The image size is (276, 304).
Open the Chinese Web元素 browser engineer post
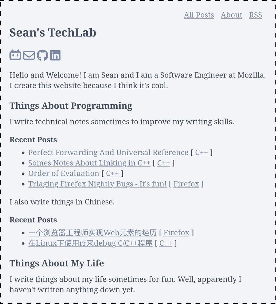[92, 233]
